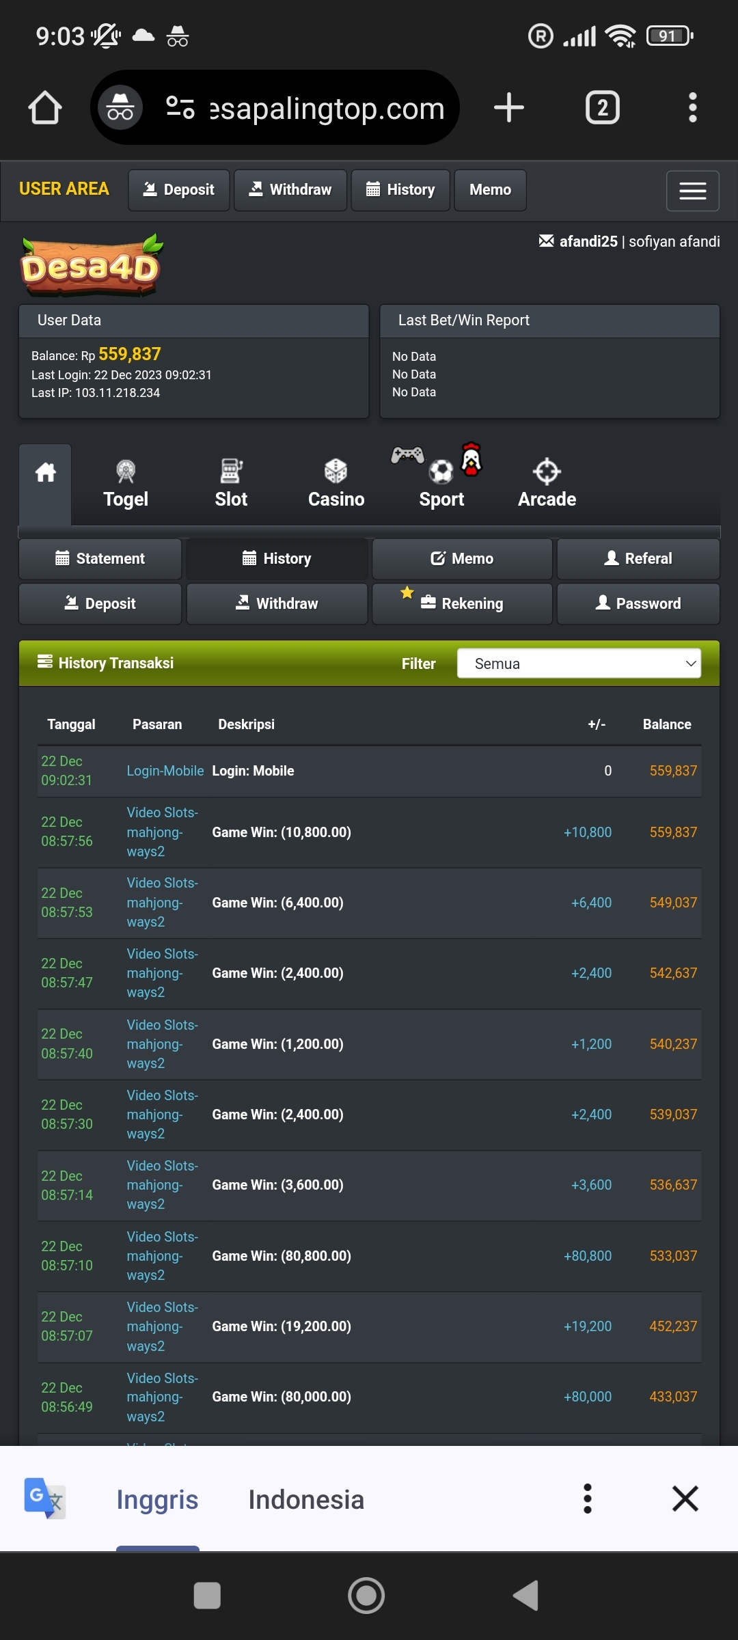
Task: Expand the hamburger navigation menu
Action: [x=692, y=191]
